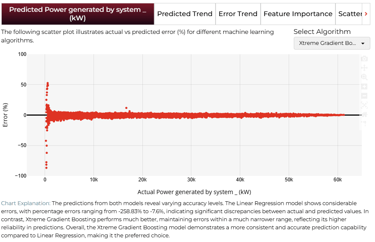Select the Scatter tab

(350, 14)
